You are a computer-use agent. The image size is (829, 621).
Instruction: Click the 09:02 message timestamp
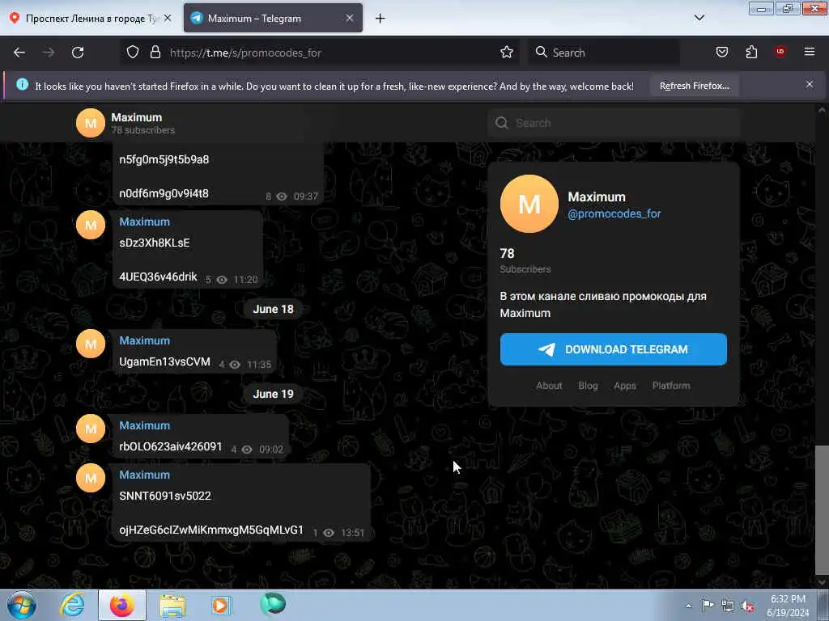270,450
